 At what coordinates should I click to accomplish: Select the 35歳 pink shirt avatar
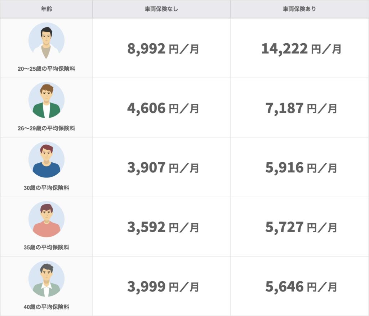pyautogui.click(x=46, y=219)
